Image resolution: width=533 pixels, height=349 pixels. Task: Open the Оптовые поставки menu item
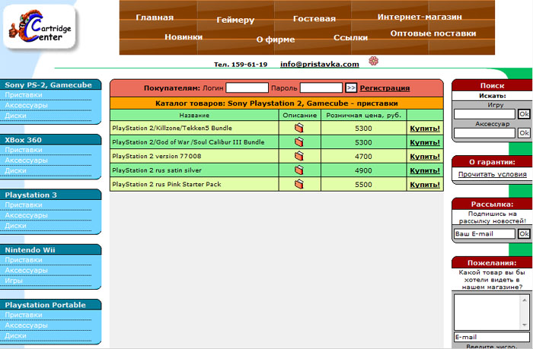click(432, 33)
